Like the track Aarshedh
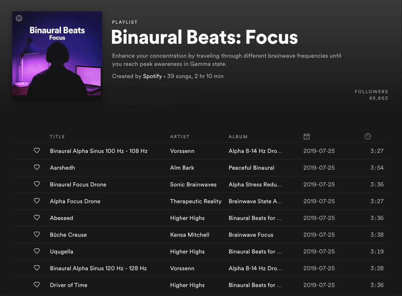 point(37,167)
